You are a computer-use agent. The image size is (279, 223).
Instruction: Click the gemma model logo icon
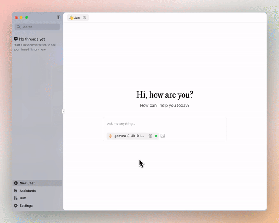point(110,136)
